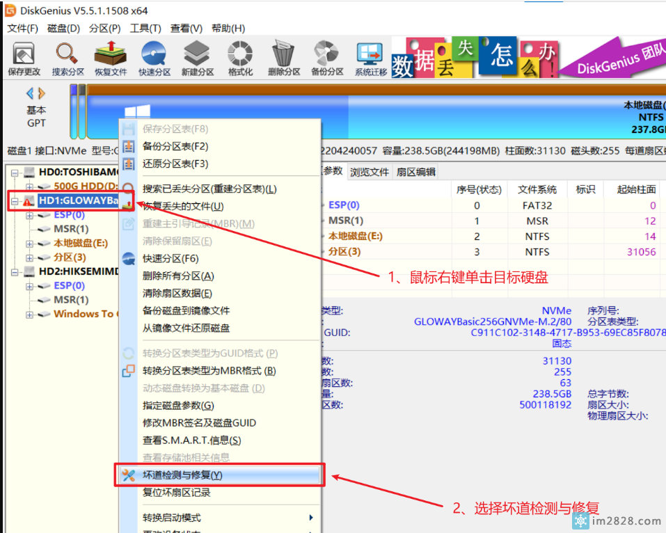Choose 修改MBR签名及磁盘GUID menu entry
The height and width of the screenshot is (533, 666).
click(219, 423)
